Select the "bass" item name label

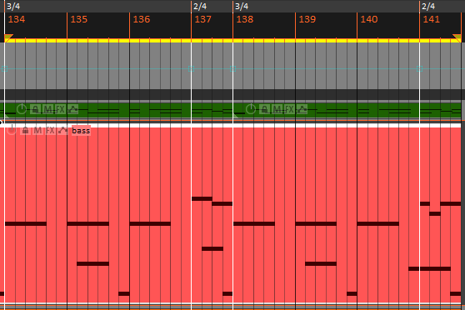point(81,131)
